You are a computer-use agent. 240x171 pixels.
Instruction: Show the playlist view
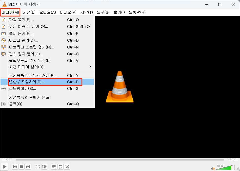54,167
